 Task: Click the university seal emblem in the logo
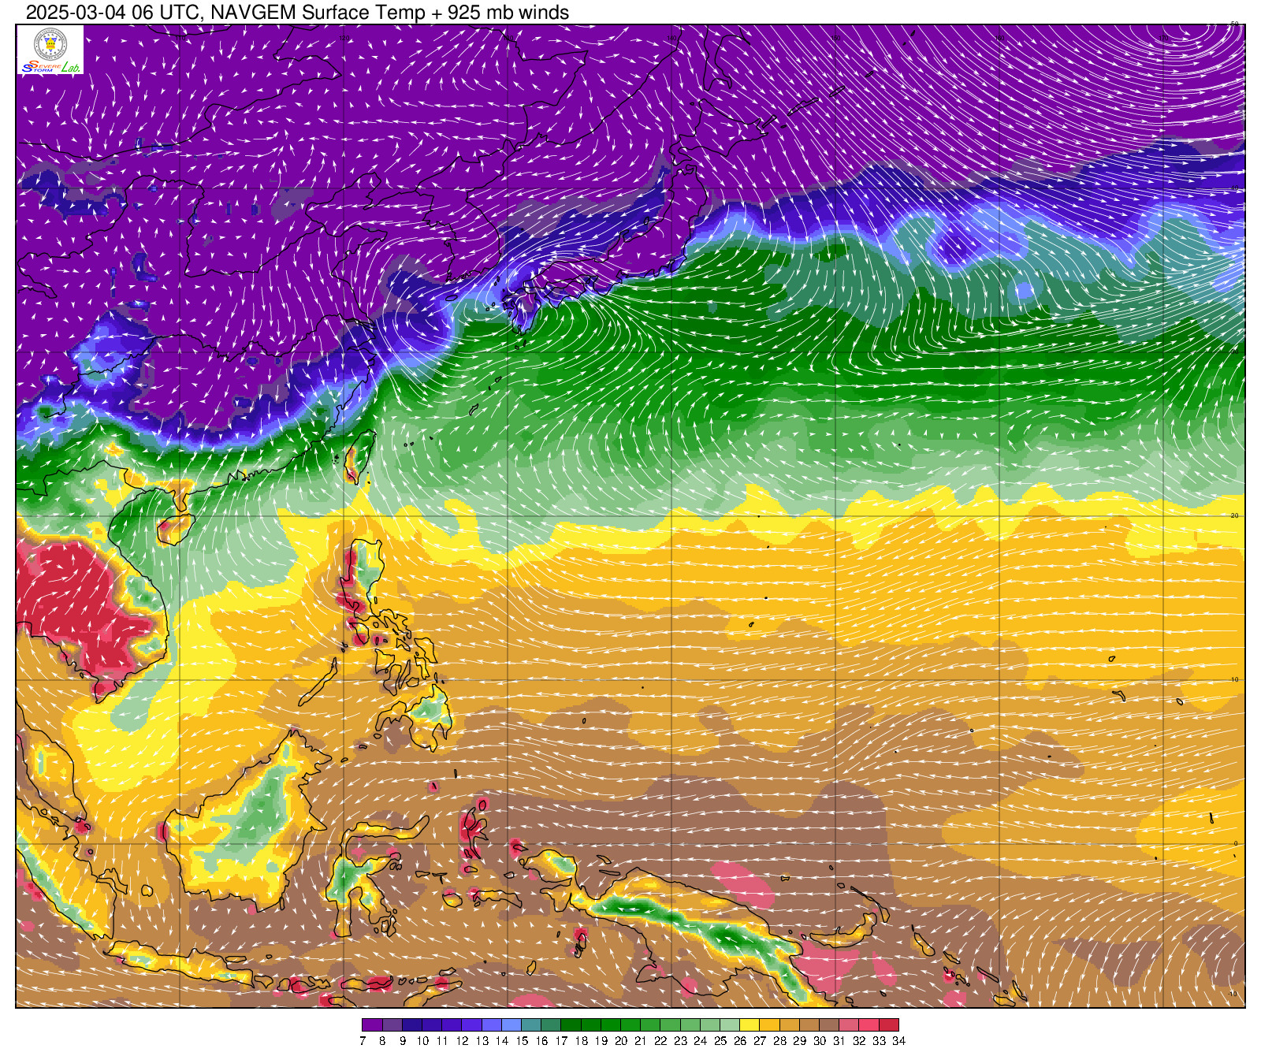point(50,44)
